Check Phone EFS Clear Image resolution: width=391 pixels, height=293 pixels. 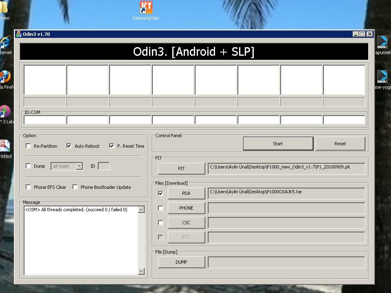click(x=28, y=187)
